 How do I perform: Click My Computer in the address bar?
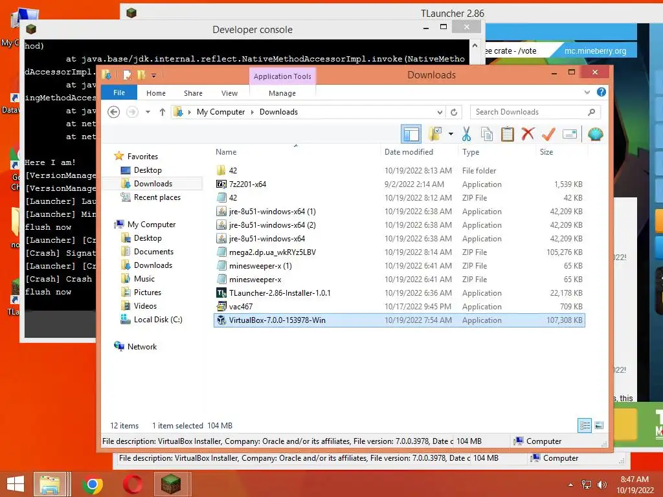pyautogui.click(x=220, y=112)
